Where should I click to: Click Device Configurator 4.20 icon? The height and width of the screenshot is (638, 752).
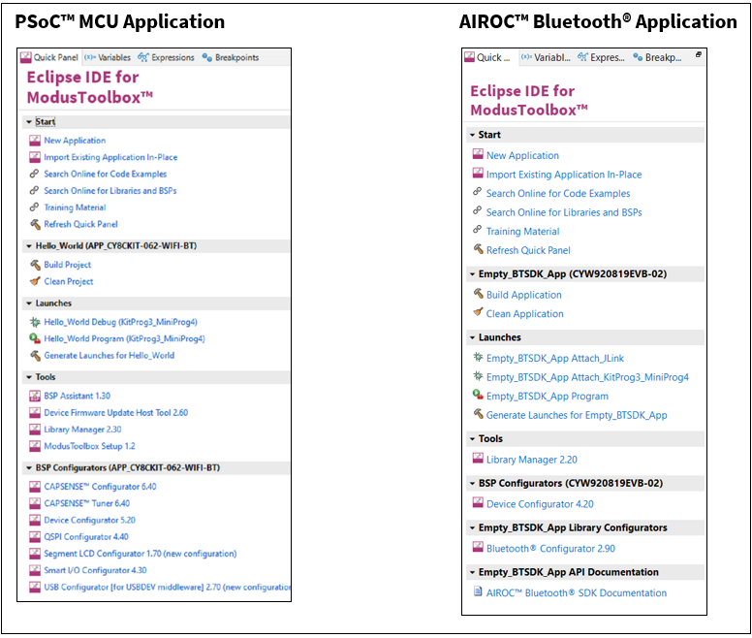click(x=478, y=502)
